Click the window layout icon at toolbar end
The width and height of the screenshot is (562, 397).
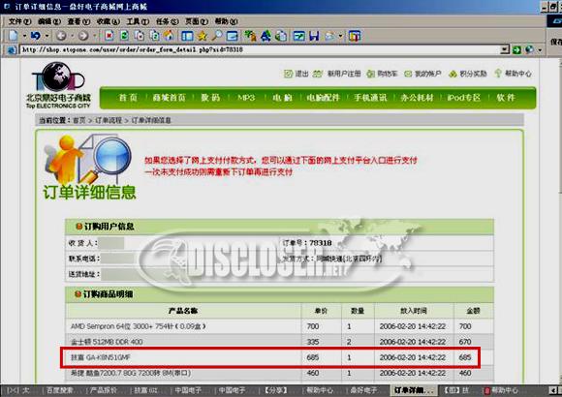pos(355,36)
